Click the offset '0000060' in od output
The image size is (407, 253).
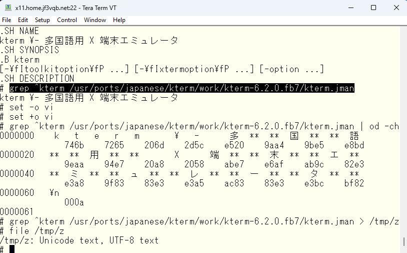tap(17, 193)
